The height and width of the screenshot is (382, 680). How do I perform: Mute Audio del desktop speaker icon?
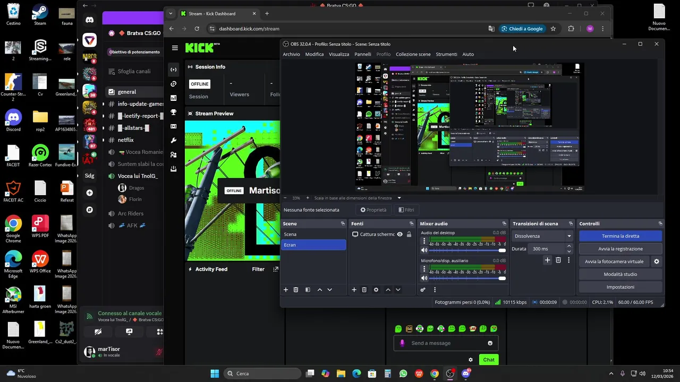pyautogui.click(x=424, y=250)
